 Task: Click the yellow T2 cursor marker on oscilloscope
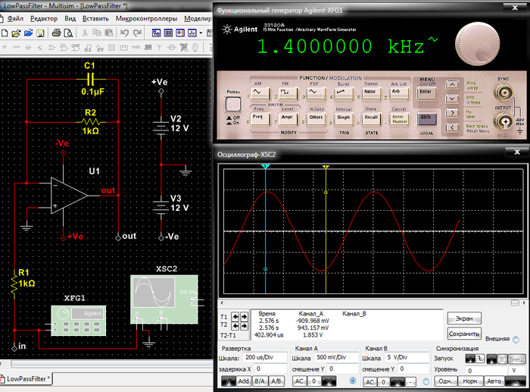pyautogui.click(x=326, y=167)
